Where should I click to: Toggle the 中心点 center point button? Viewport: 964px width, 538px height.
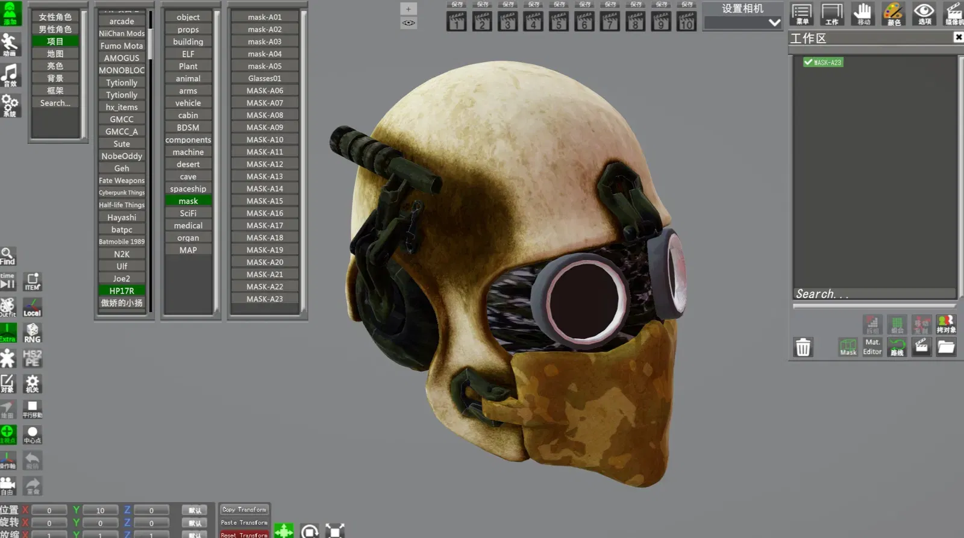[33, 434]
